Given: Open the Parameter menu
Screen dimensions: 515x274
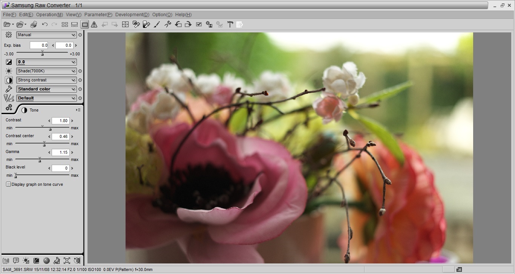Looking at the screenshot, I should [98, 15].
